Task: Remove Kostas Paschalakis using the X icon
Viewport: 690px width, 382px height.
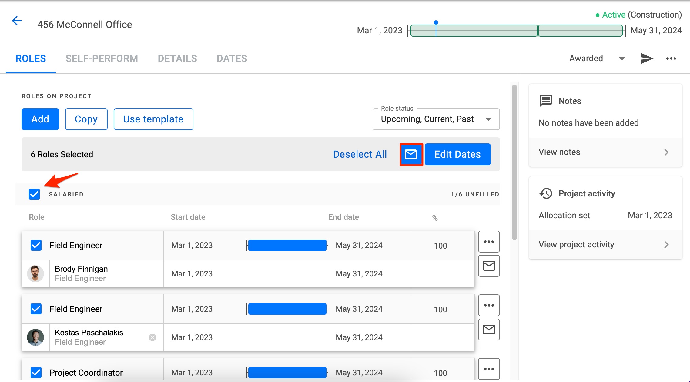Action: click(152, 337)
